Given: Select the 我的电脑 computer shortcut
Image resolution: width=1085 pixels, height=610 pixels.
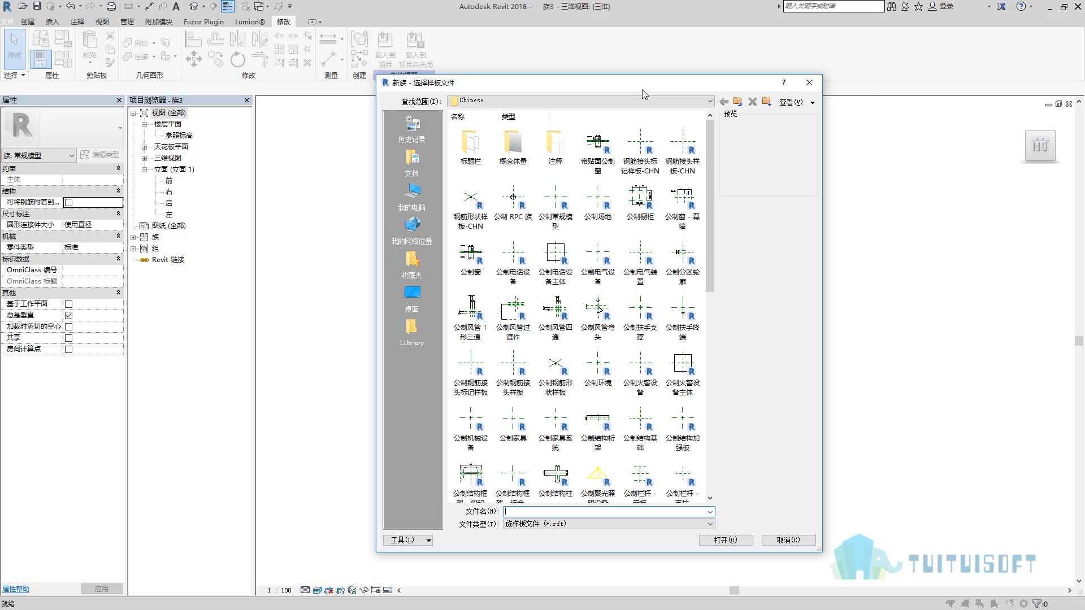Looking at the screenshot, I should click(412, 197).
